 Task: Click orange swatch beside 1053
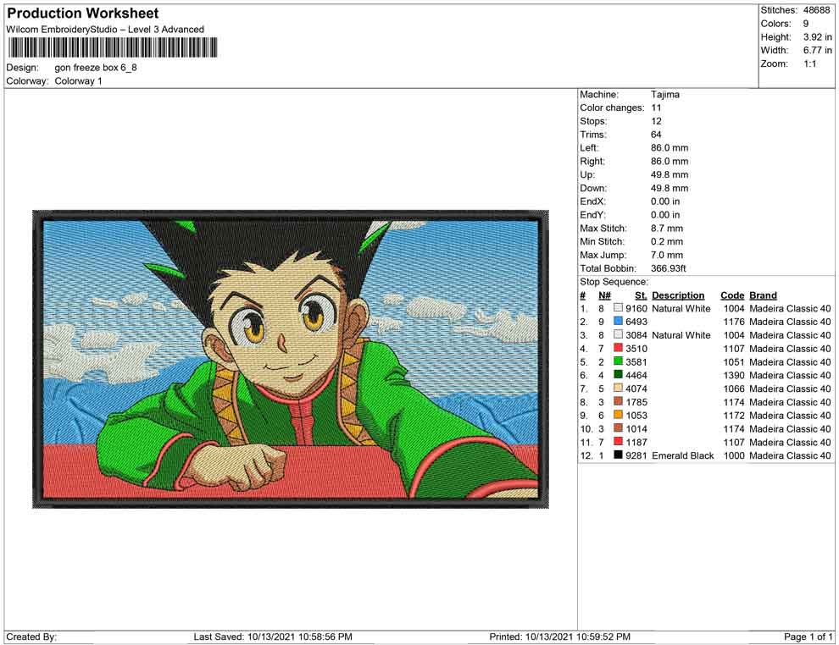pos(618,415)
